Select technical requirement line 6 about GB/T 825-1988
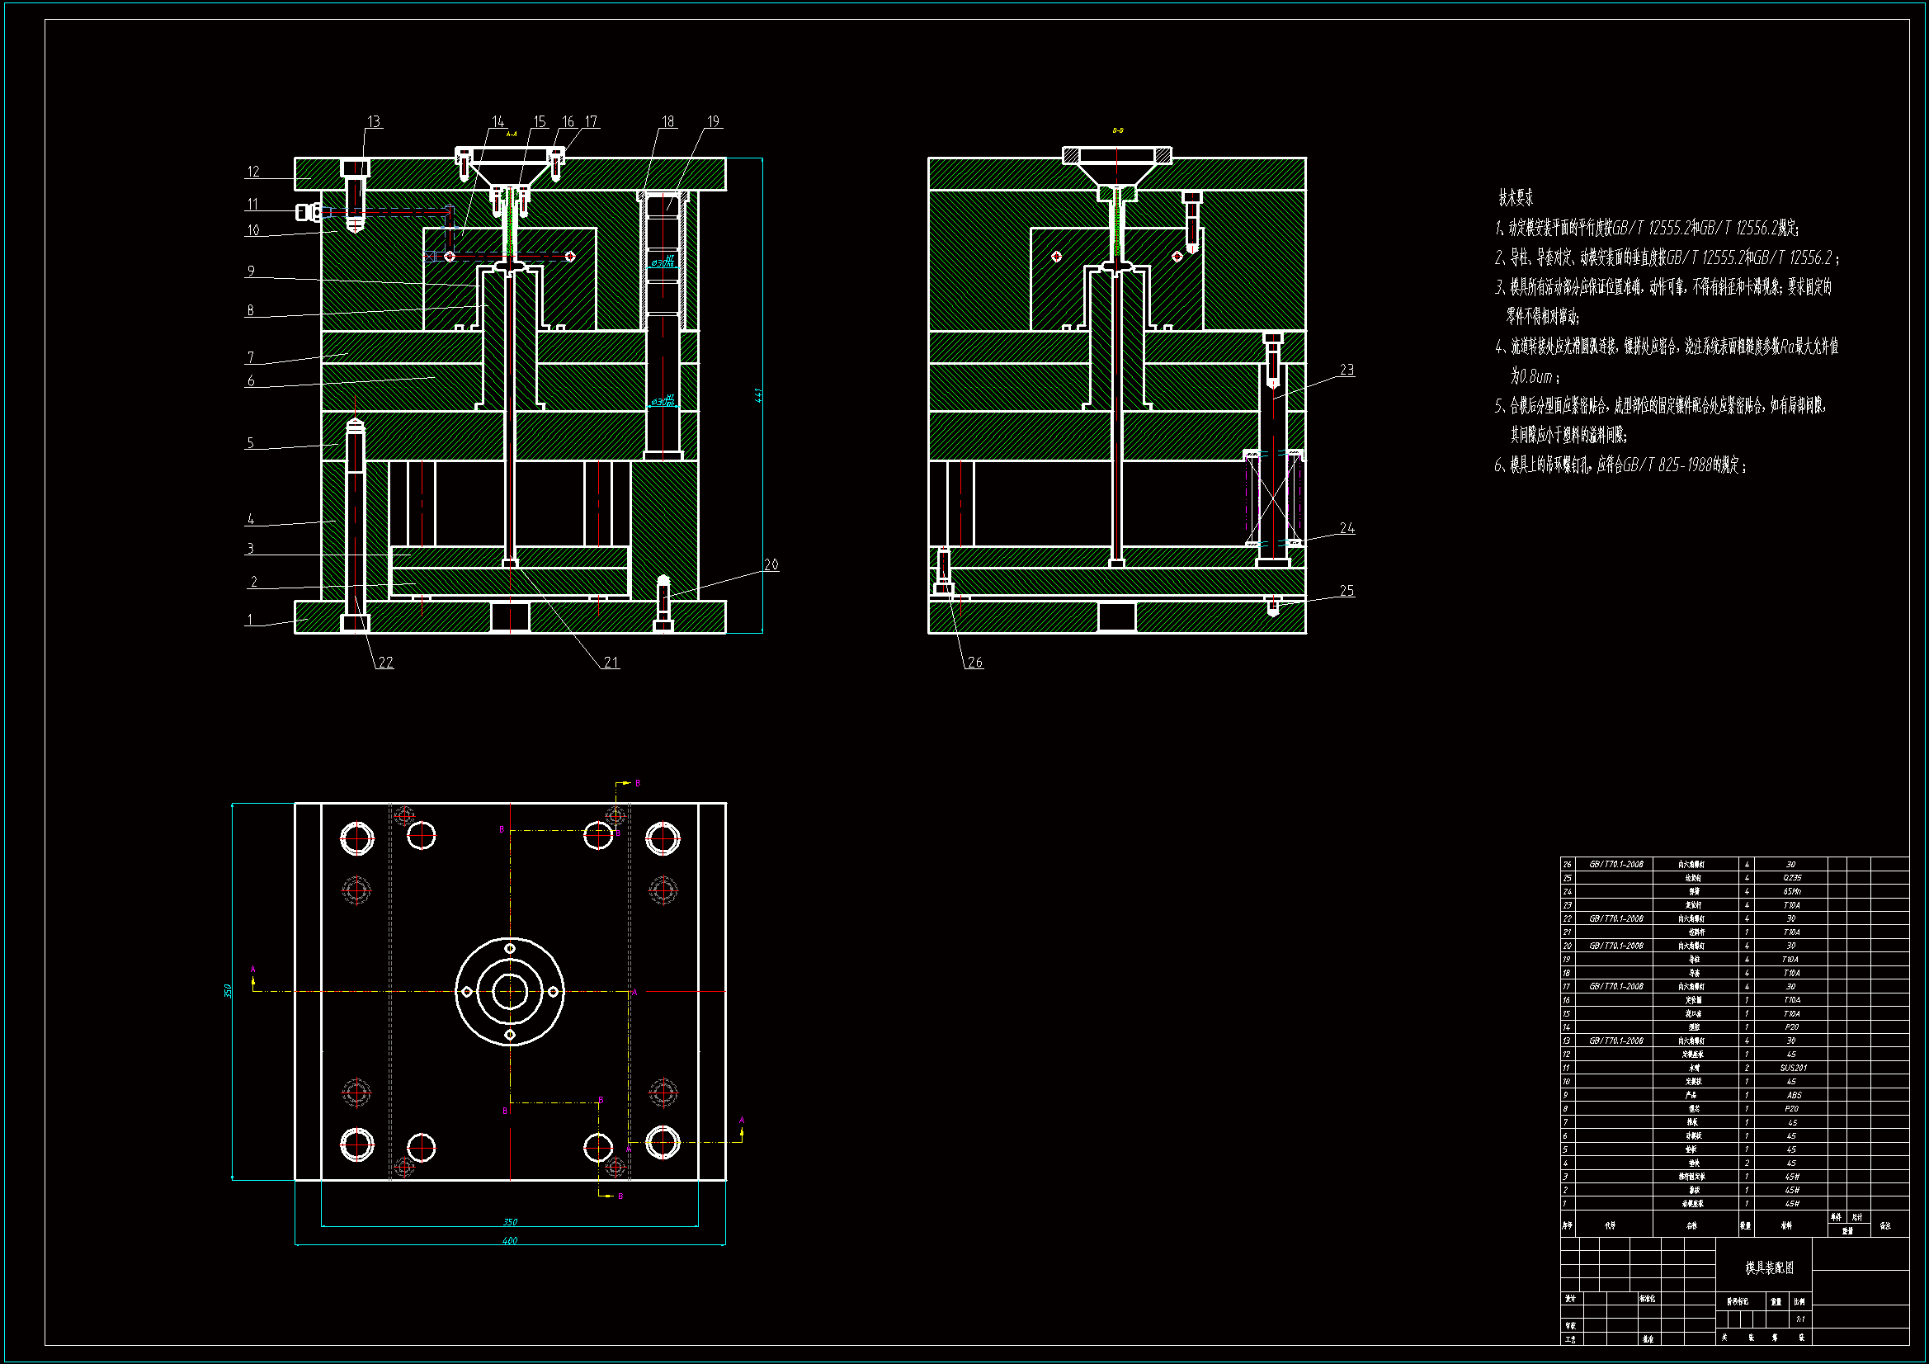 click(1620, 465)
